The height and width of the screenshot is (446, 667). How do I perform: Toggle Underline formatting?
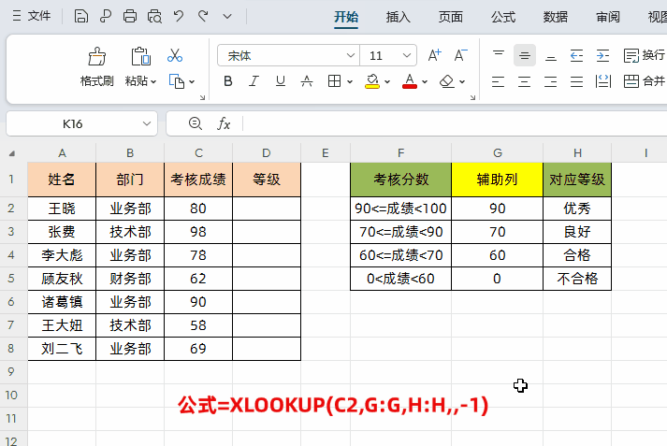tap(281, 81)
